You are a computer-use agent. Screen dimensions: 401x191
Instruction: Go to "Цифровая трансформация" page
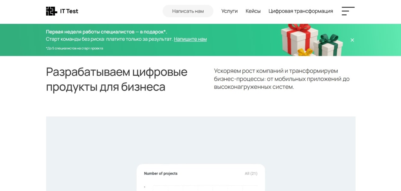click(300, 11)
